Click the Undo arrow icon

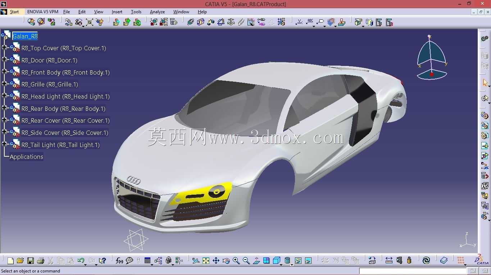click(81, 261)
